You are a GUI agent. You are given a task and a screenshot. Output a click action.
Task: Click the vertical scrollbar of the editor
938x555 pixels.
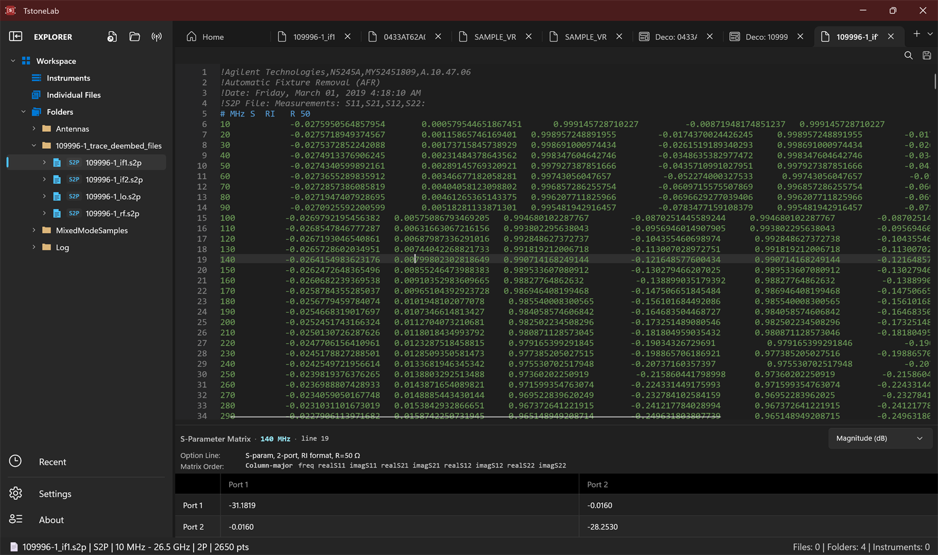pos(934,81)
